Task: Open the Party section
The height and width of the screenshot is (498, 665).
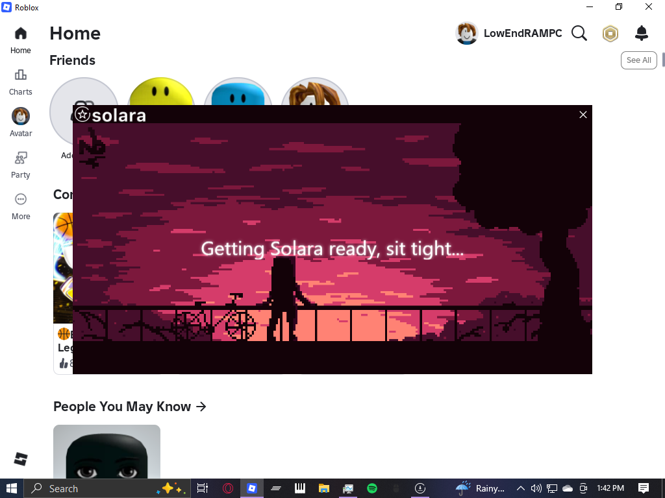Action: click(20, 165)
